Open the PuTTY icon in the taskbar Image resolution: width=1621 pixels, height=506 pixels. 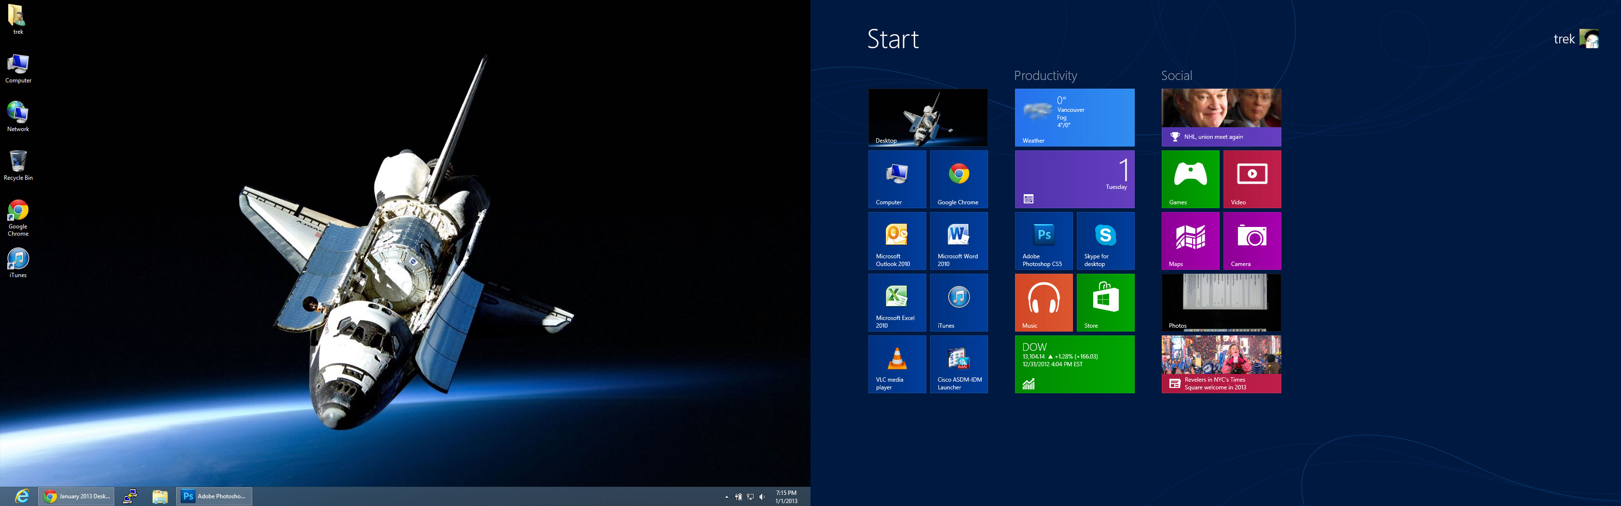130,496
